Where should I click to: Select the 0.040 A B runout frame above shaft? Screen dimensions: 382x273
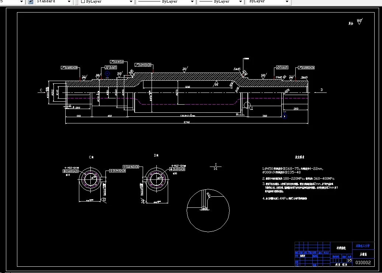click(143, 65)
